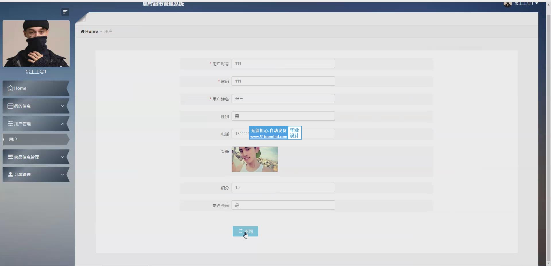551x266 pixels.
Task: Click the 返回 button
Action: [245, 231]
